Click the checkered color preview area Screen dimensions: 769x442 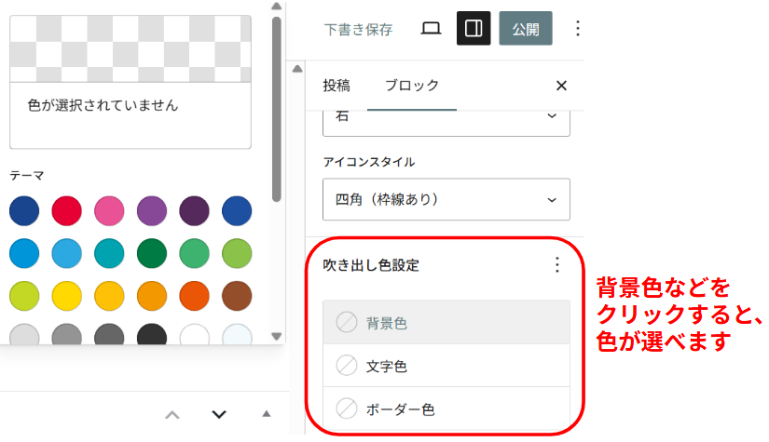click(x=130, y=47)
